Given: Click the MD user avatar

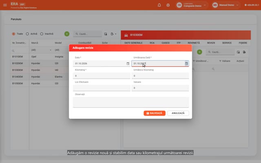Looking at the screenshot, I should pyautogui.click(x=215, y=5).
